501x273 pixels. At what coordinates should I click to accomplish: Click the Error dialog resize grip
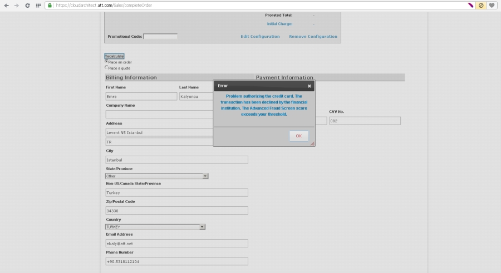point(312,143)
